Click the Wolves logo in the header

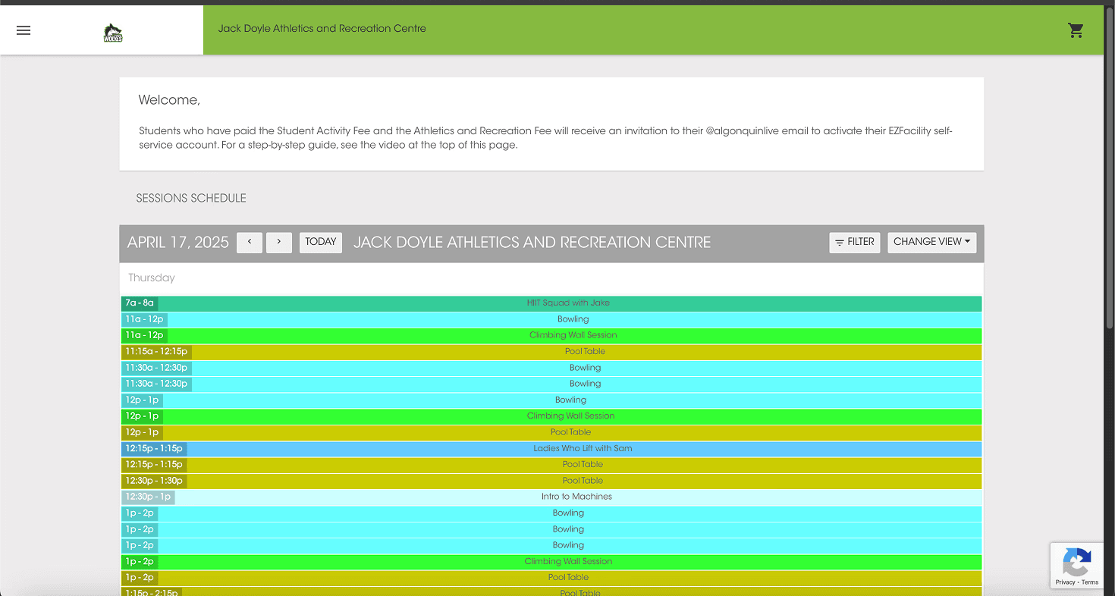tap(113, 33)
